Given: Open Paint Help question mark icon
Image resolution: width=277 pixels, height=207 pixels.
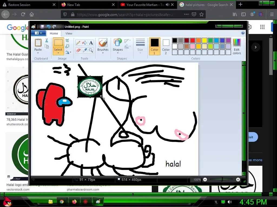Looking at the screenshot, I should click(243, 33).
